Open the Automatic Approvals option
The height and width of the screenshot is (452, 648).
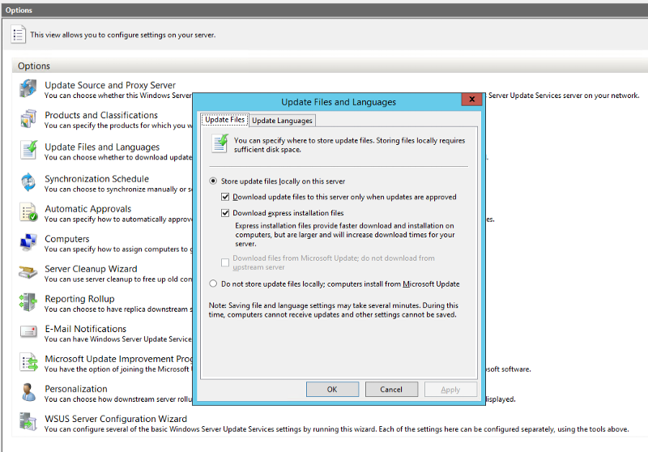coord(88,209)
